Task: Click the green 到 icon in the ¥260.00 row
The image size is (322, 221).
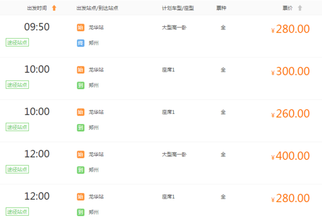Action: (x=80, y=127)
